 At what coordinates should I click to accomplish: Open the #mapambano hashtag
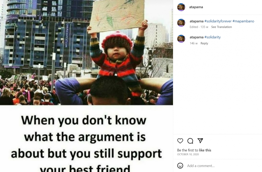243,21
